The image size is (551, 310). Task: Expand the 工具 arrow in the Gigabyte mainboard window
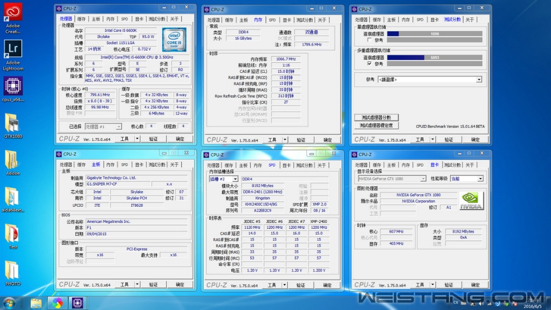click(x=137, y=284)
